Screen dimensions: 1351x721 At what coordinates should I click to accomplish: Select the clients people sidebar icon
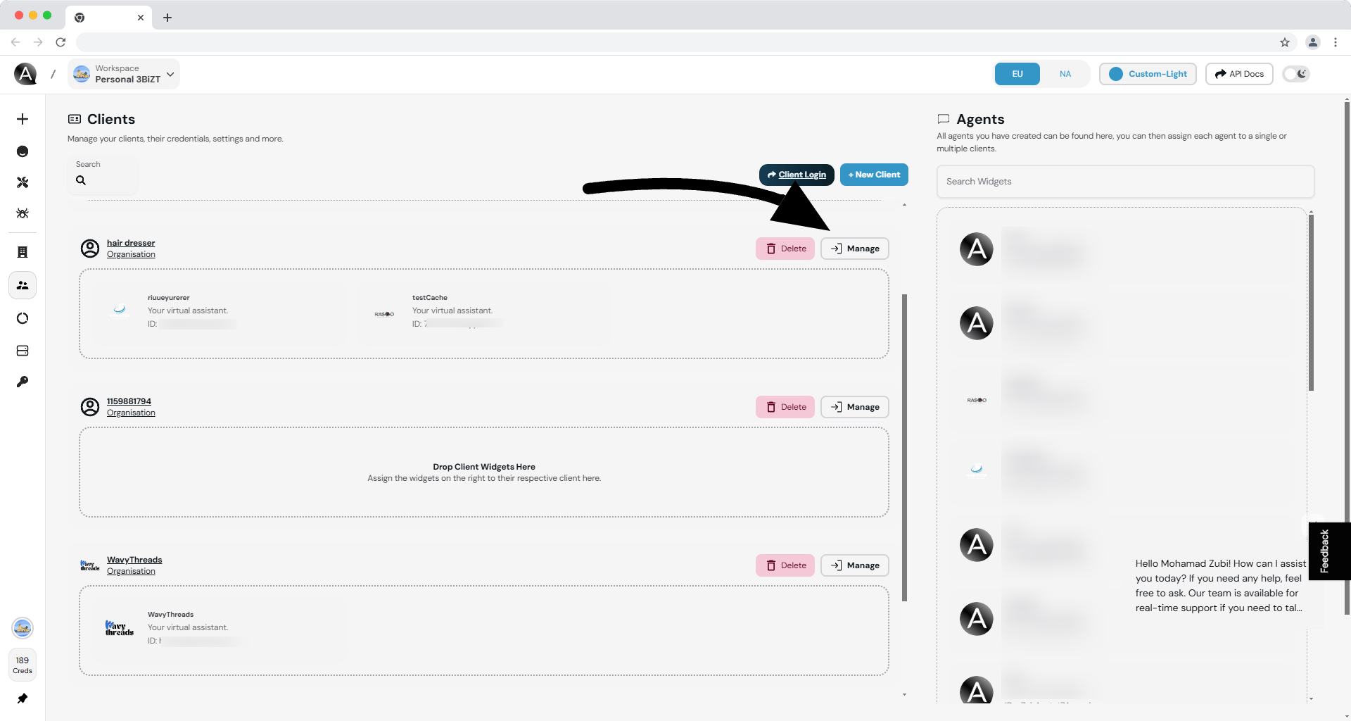(x=23, y=285)
